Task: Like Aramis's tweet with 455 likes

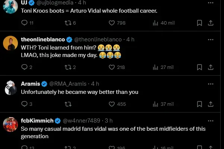Action: 112,104
